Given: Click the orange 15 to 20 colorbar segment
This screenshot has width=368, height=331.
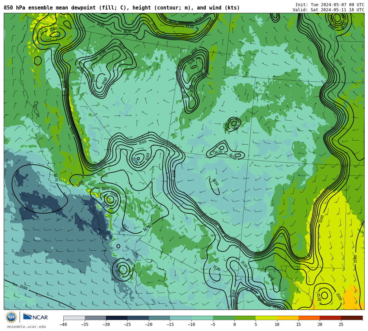Looking at the screenshot, I should point(309,318).
